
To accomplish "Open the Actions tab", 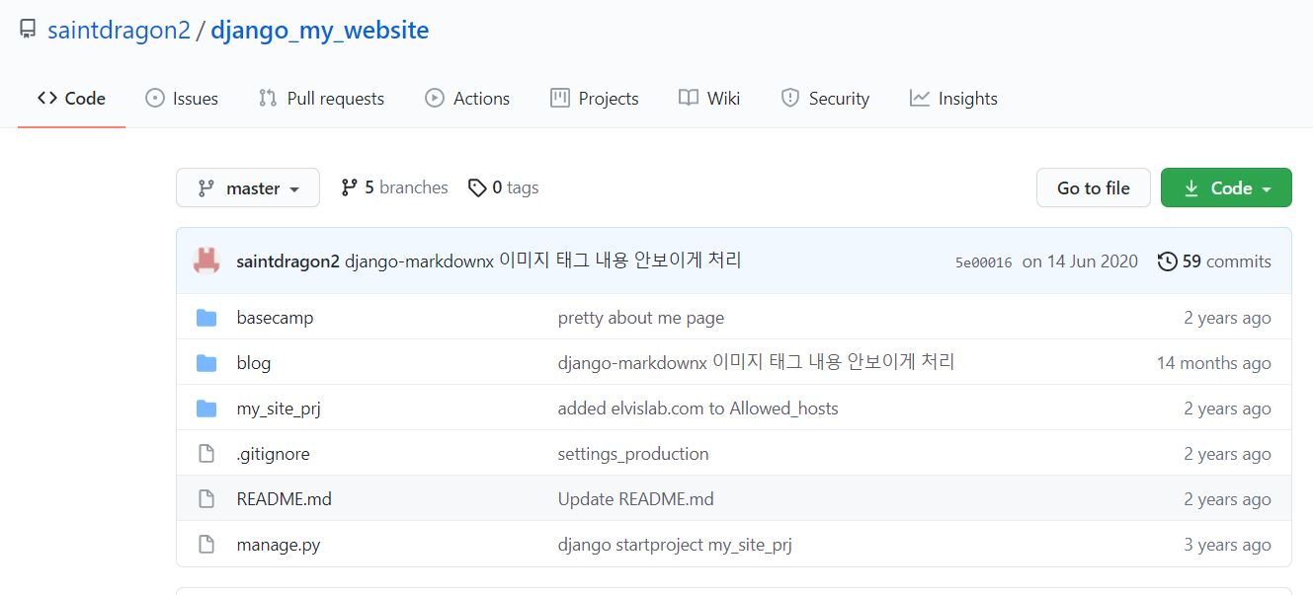I will tap(467, 99).
